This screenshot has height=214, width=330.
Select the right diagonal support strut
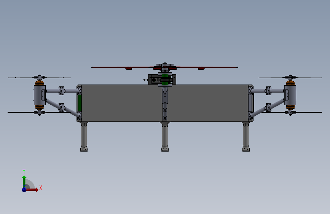[268, 108]
